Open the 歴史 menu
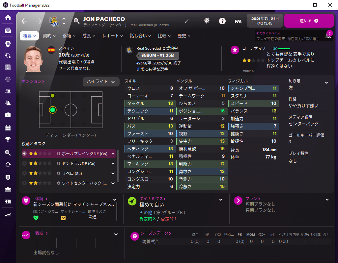Viewport: 338px width, 263px height. coord(184,36)
